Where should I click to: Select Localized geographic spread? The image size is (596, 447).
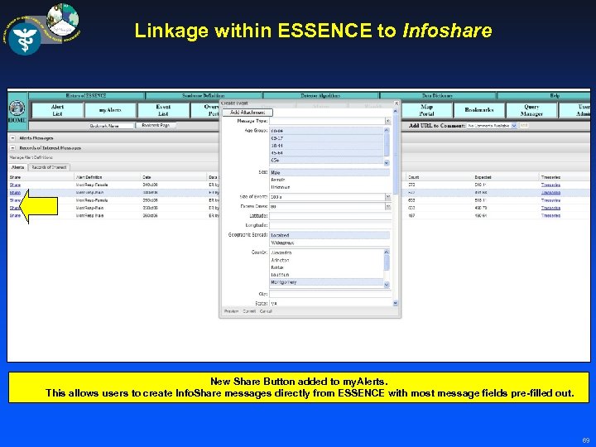pos(329,235)
